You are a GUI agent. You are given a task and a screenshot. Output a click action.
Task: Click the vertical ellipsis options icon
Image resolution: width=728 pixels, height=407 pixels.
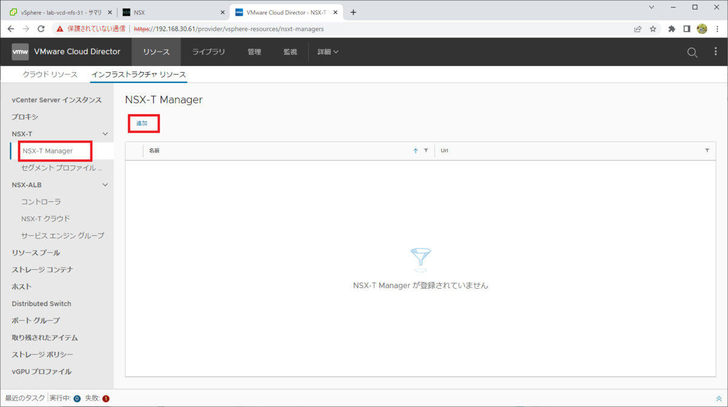pos(715,52)
